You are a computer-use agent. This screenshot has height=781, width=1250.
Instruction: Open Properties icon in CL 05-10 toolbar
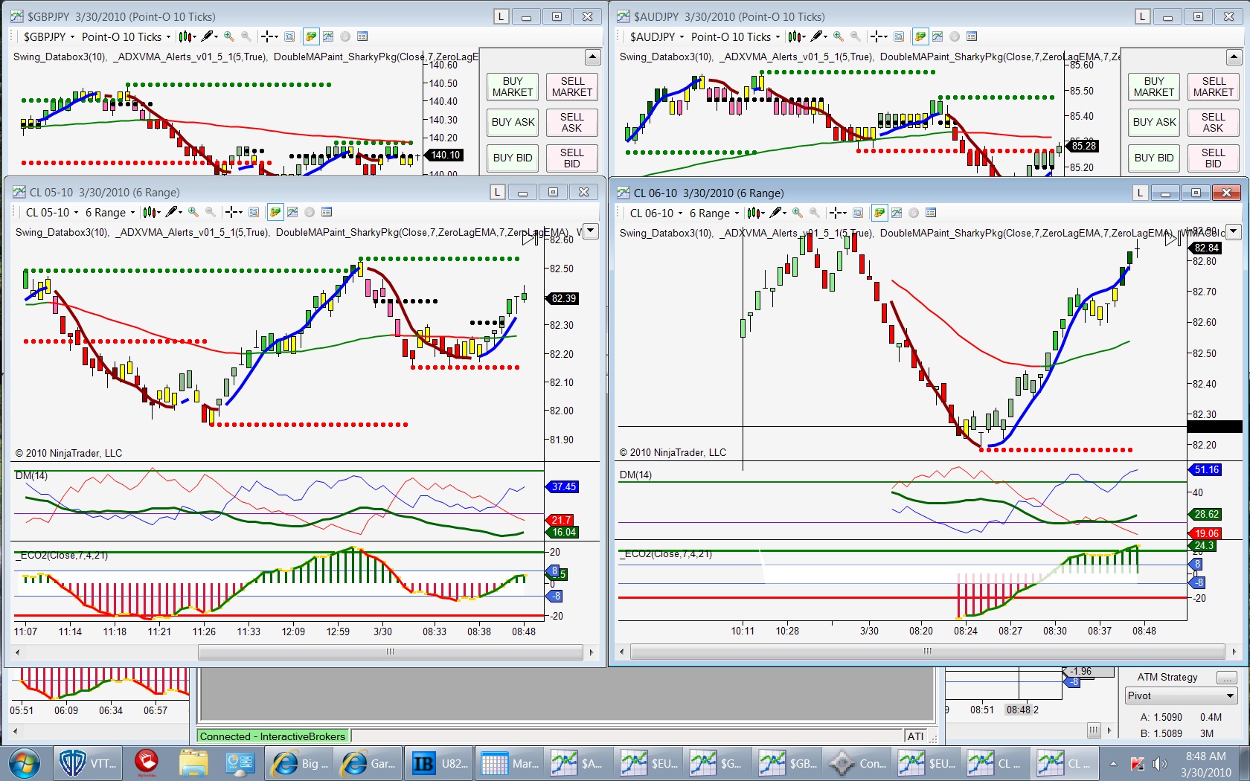326,212
